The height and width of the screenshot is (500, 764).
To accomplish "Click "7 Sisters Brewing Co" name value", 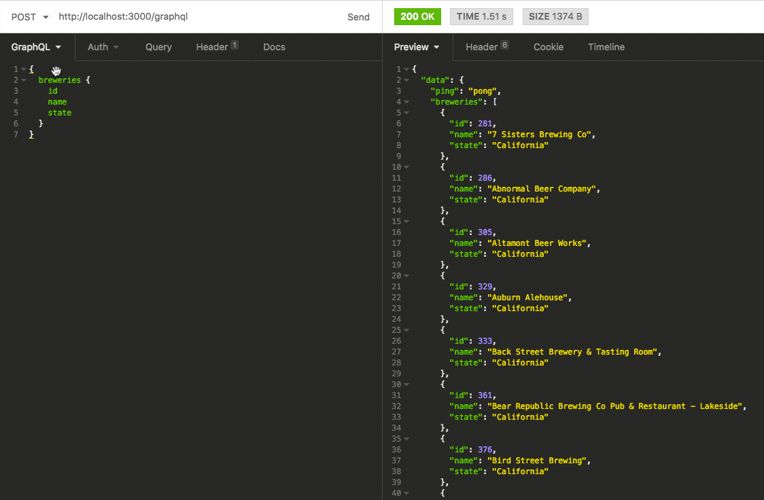I will [x=539, y=135].
